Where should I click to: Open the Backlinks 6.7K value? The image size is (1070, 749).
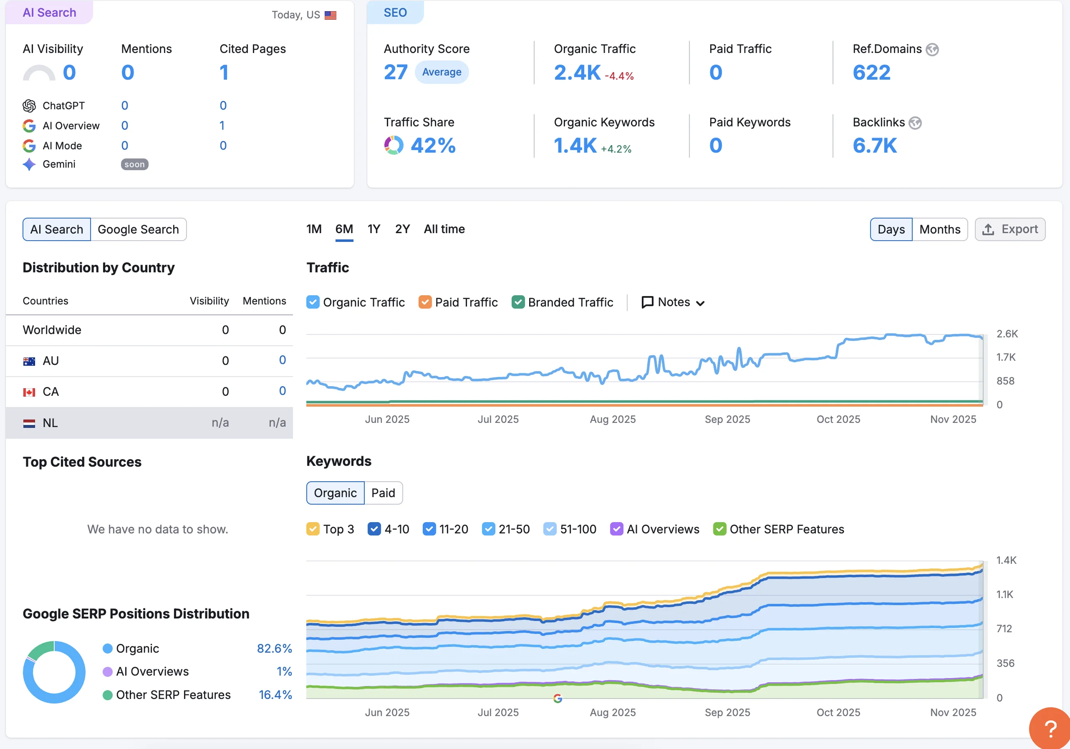[875, 146]
